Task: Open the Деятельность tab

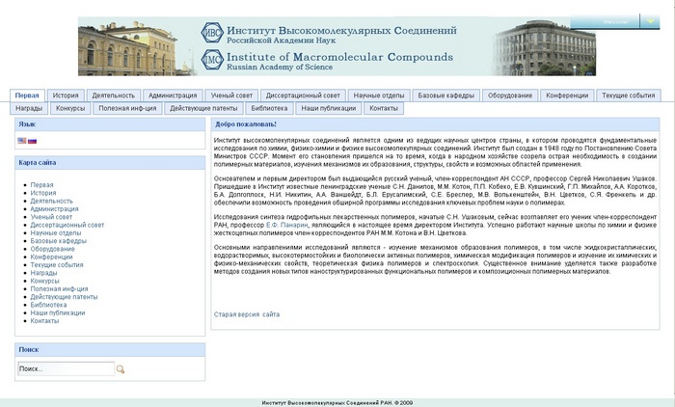Action: (x=113, y=95)
